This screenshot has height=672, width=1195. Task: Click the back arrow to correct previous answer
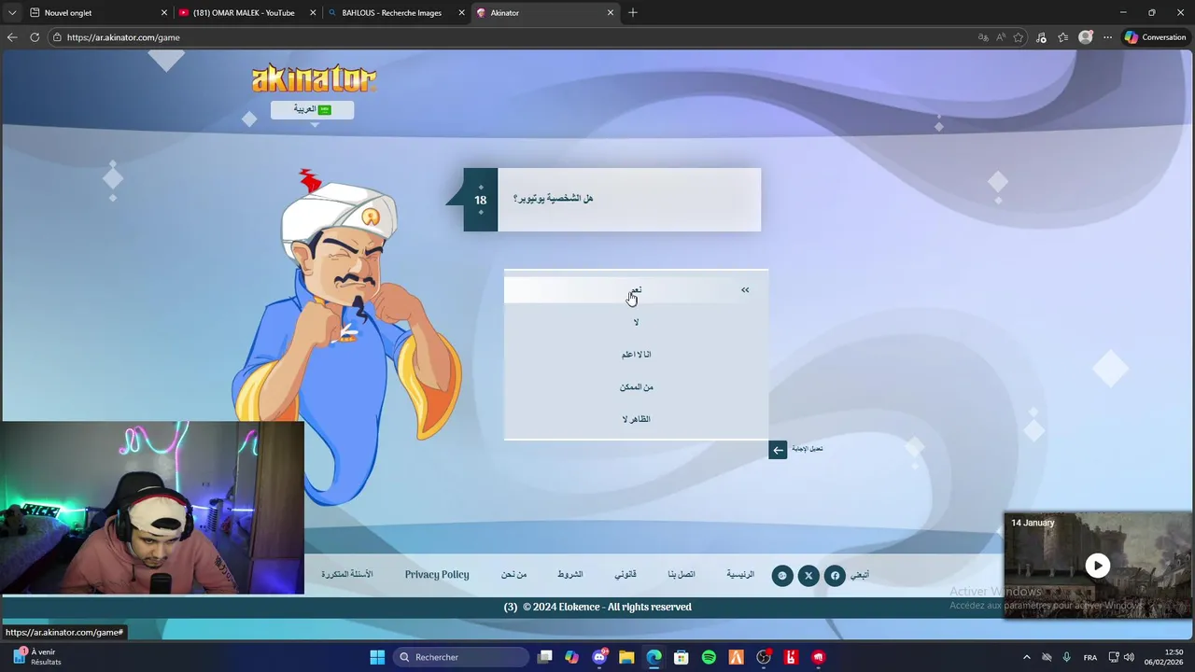pyautogui.click(x=778, y=450)
